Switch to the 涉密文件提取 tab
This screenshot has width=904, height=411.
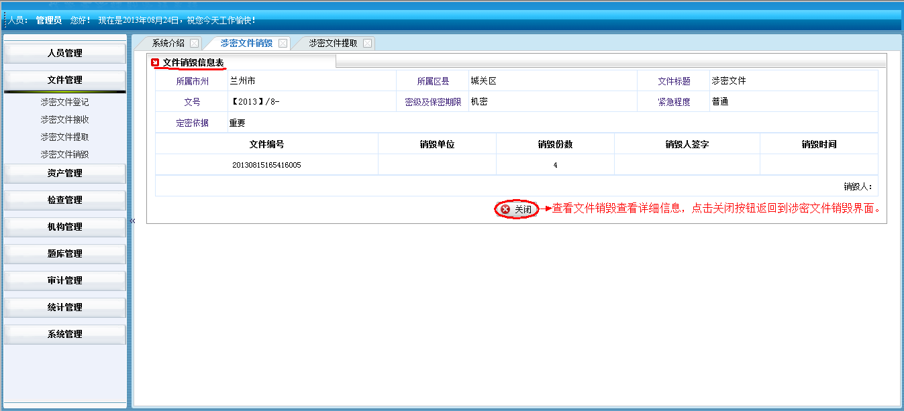click(333, 43)
